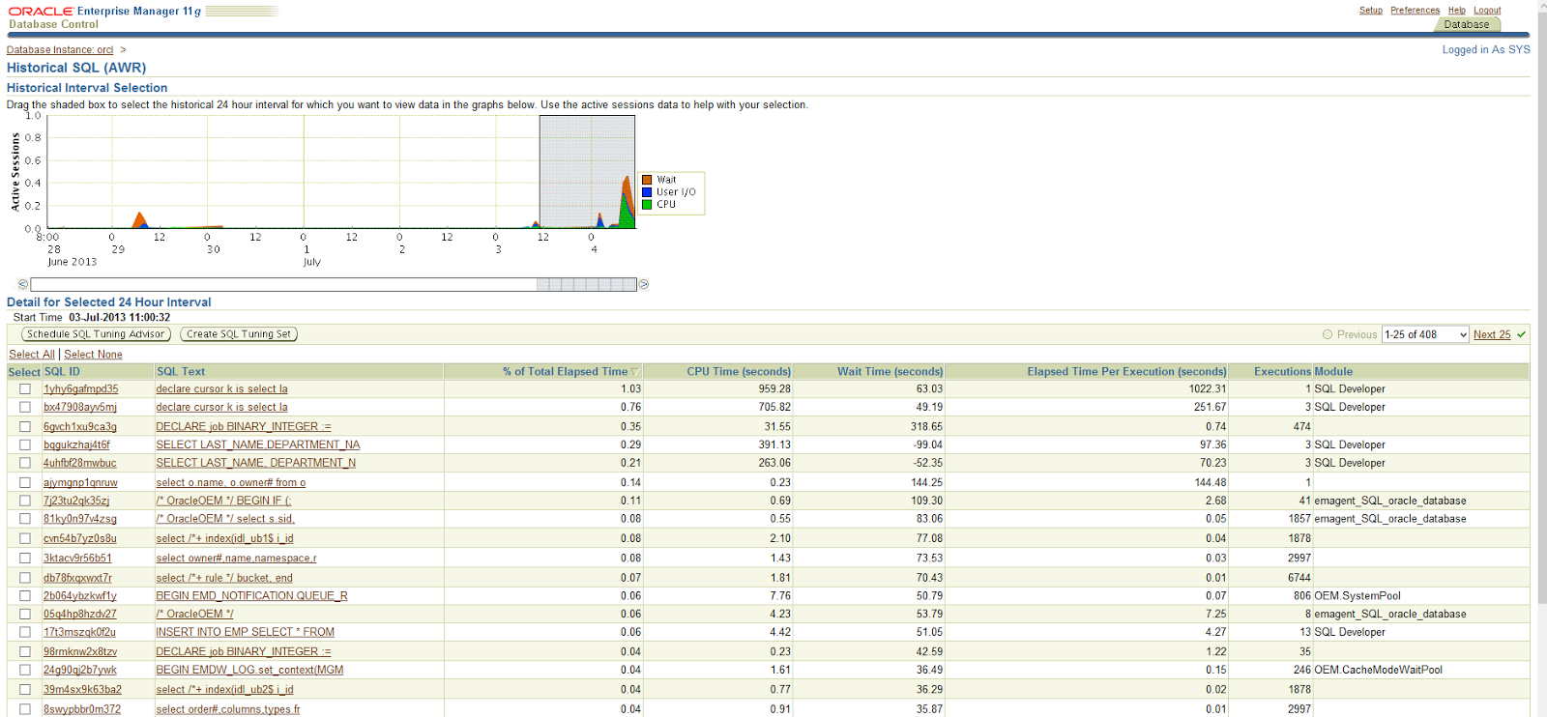Click Elapsed Time Per Execution column header
This screenshot has height=717, width=1547.
coord(1126,372)
